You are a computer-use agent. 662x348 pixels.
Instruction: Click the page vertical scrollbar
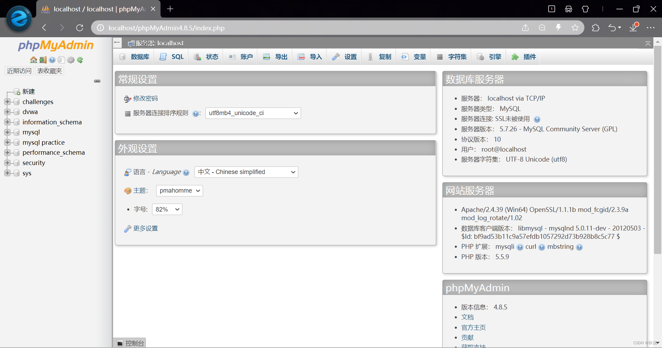(x=658, y=150)
